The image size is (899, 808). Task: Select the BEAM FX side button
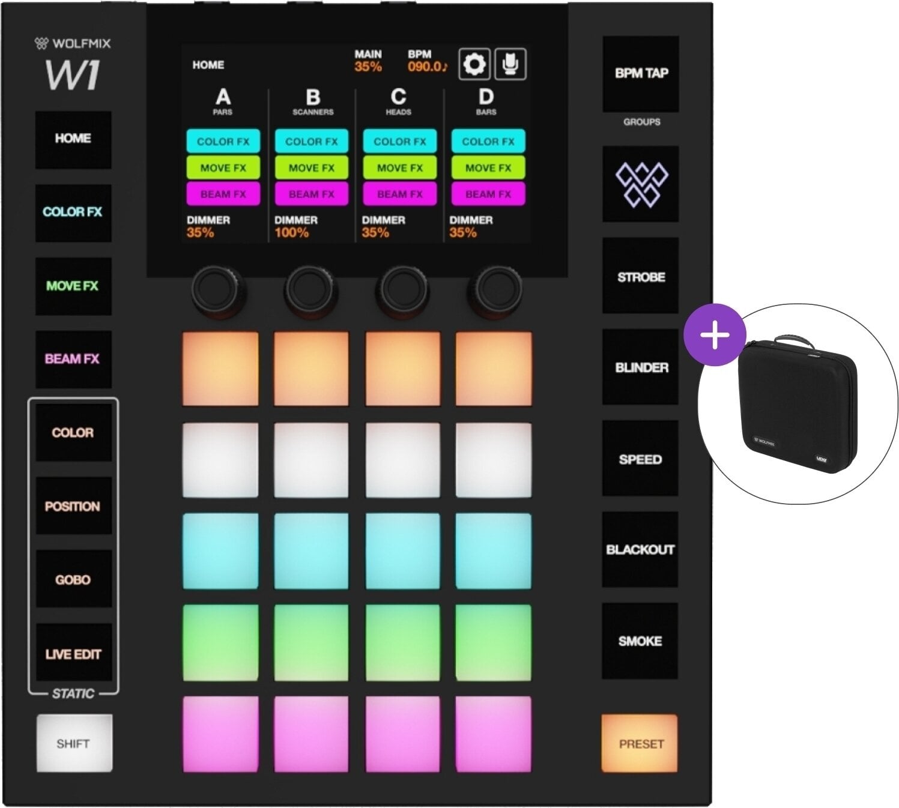point(73,359)
